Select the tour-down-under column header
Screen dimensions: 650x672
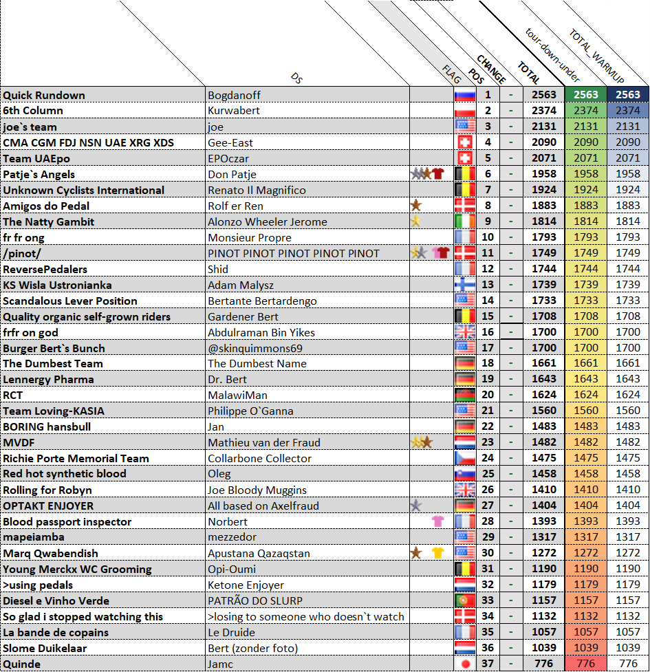click(552, 55)
